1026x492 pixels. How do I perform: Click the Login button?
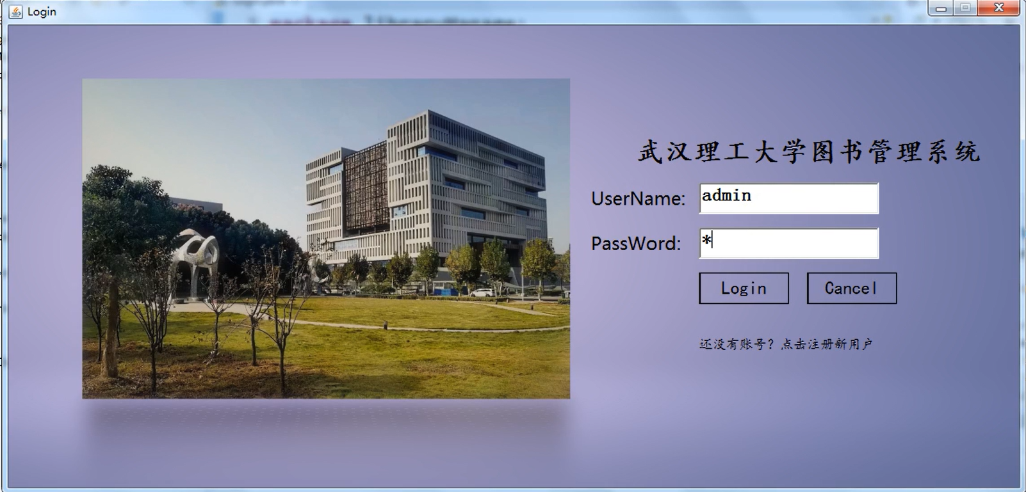coord(744,289)
